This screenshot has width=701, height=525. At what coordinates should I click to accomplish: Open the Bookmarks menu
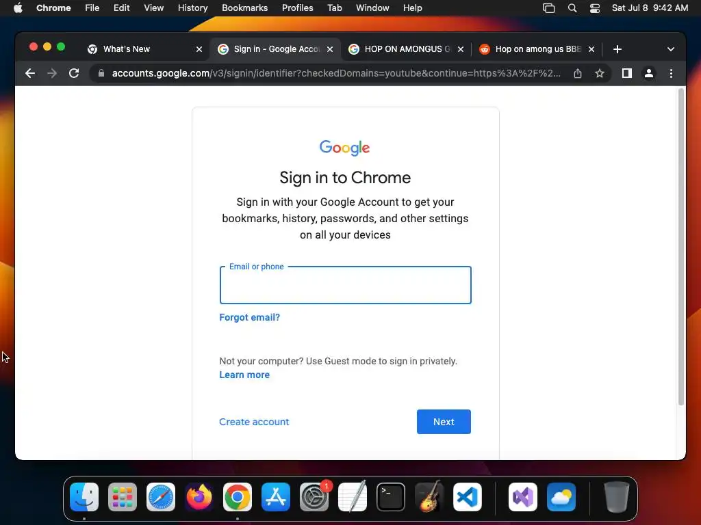(244, 8)
